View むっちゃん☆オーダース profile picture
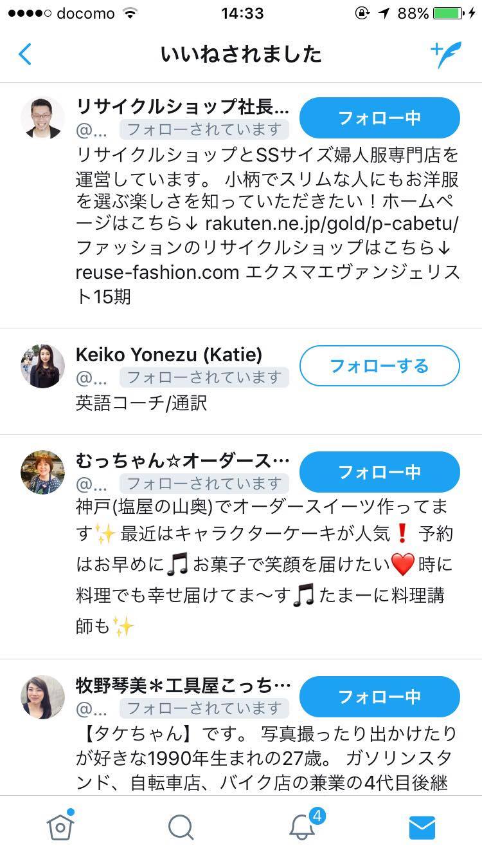 click(42, 472)
